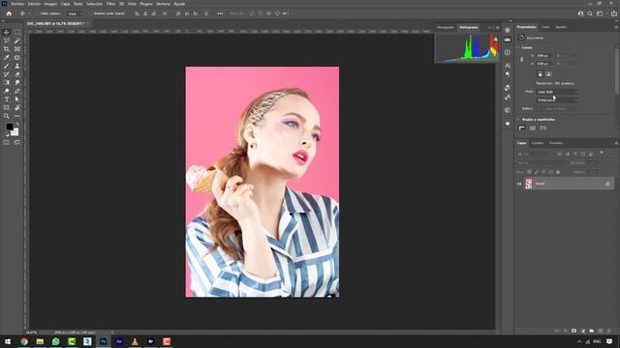Open the Windows Start menu
Screen dimensions: 620x348
[8, 341]
